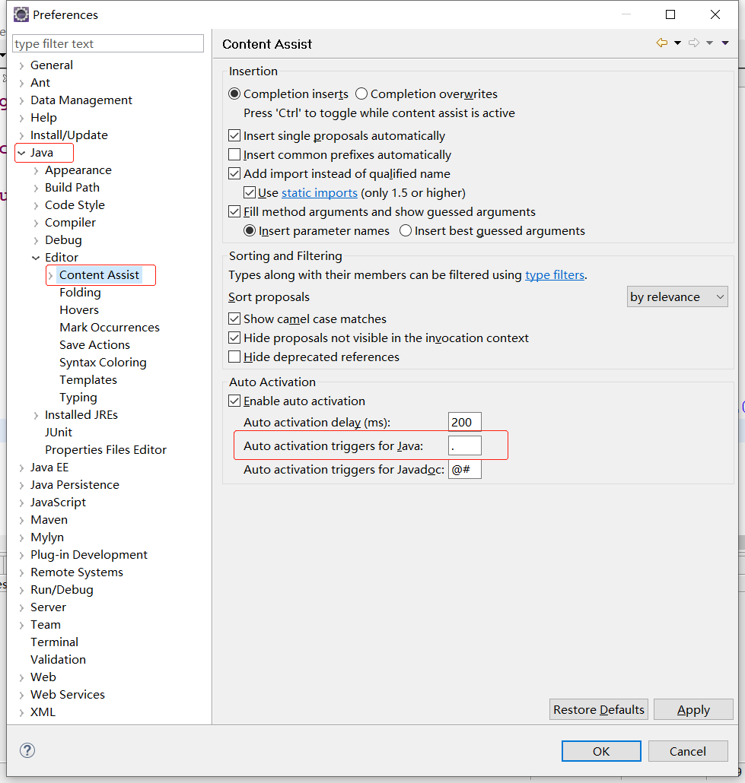745x783 pixels.
Task: Open Save Actions preferences
Action: point(94,345)
